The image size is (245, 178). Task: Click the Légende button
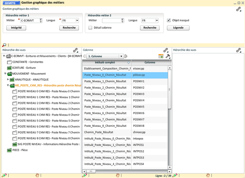pyautogui.click(x=178, y=28)
